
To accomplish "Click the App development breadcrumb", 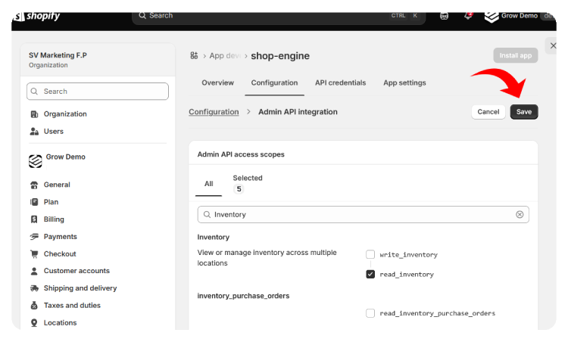I will click(225, 56).
